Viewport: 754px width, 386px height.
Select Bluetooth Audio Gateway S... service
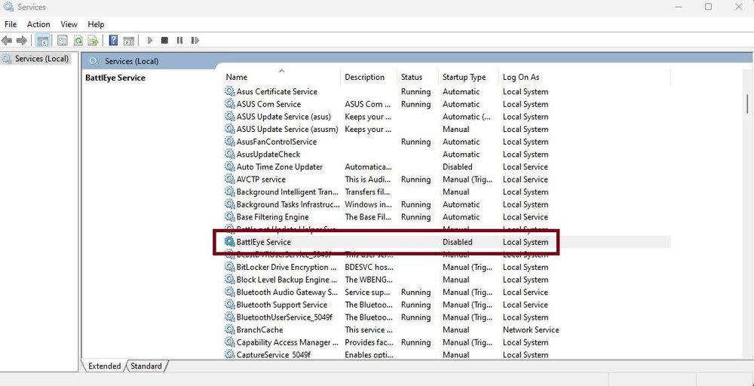coord(287,292)
